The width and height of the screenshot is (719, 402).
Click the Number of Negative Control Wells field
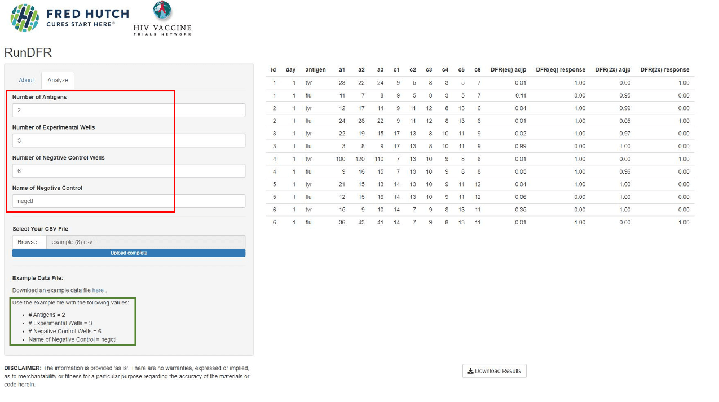pyautogui.click(x=129, y=171)
